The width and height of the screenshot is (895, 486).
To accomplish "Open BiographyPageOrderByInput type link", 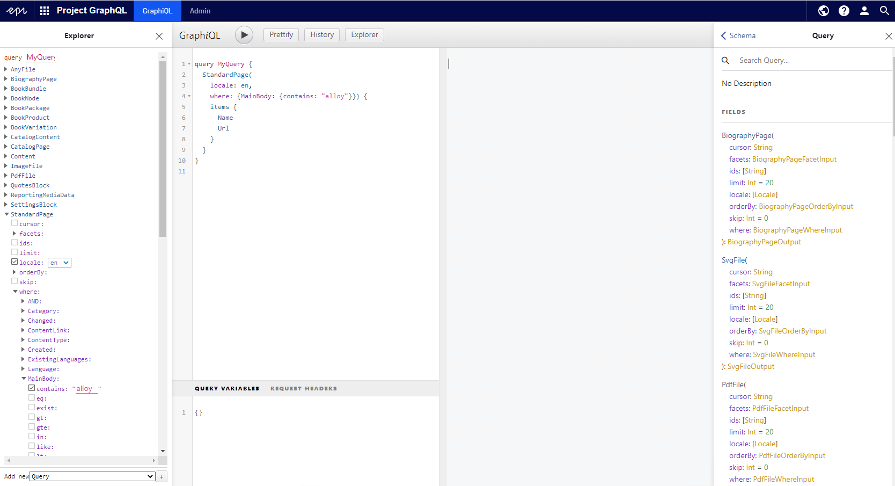I will click(806, 206).
